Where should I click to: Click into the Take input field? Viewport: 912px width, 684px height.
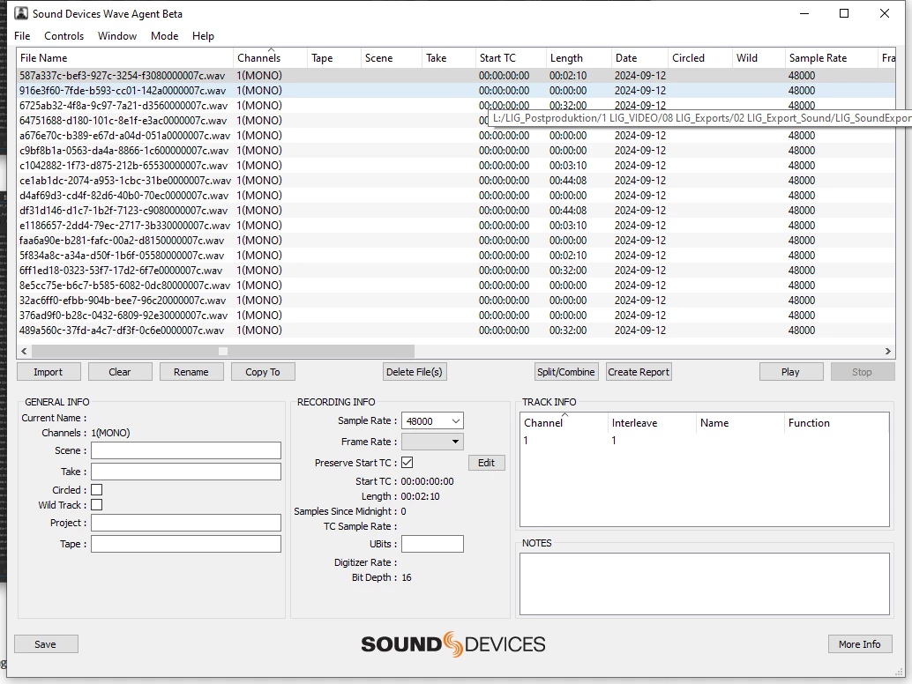[186, 472]
